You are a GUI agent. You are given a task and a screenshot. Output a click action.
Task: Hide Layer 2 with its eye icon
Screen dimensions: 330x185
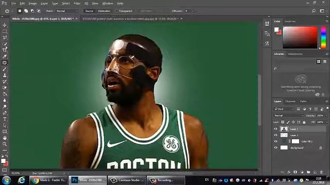pos(276,135)
